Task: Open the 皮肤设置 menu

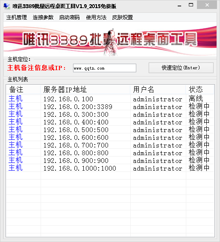Action: click(x=123, y=17)
